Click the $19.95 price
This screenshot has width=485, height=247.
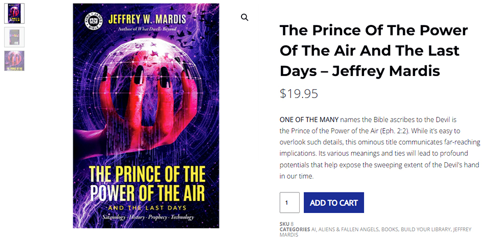[x=299, y=94]
